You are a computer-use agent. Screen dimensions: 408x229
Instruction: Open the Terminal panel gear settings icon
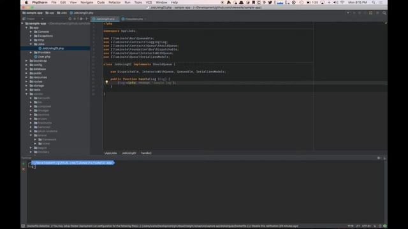pyautogui.click(x=379, y=158)
